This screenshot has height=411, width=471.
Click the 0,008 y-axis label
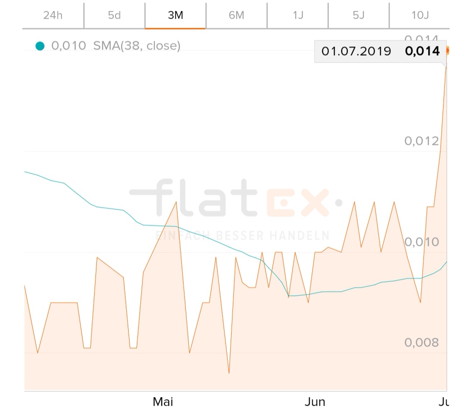421,343
